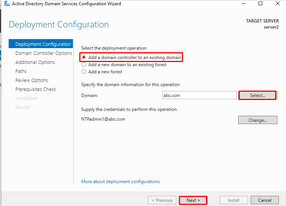This screenshot has width=286, height=206.
Task: Click the Domain text field containing abc.com
Action: pos(199,95)
